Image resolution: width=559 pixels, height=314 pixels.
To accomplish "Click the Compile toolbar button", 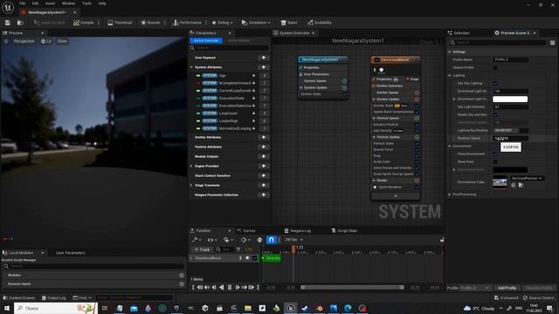I will (x=84, y=23).
